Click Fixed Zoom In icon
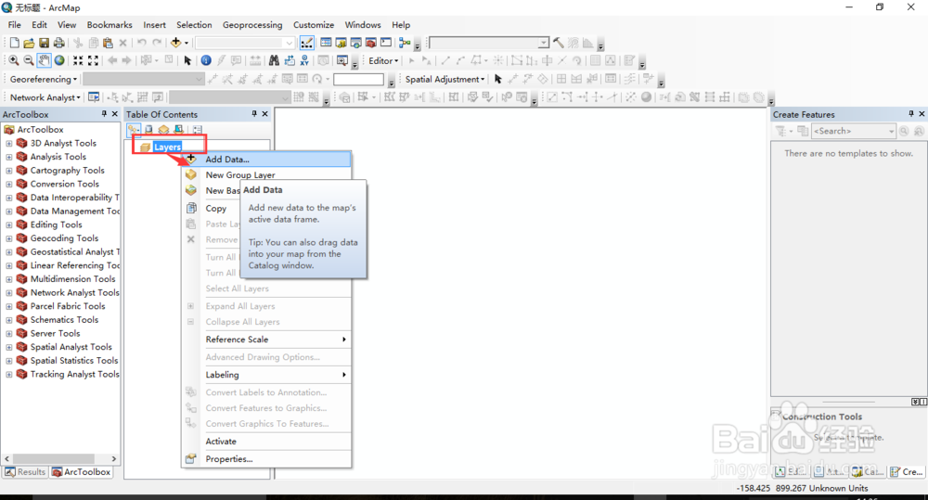The width and height of the screenshot is (928, 500). (78, 60)
